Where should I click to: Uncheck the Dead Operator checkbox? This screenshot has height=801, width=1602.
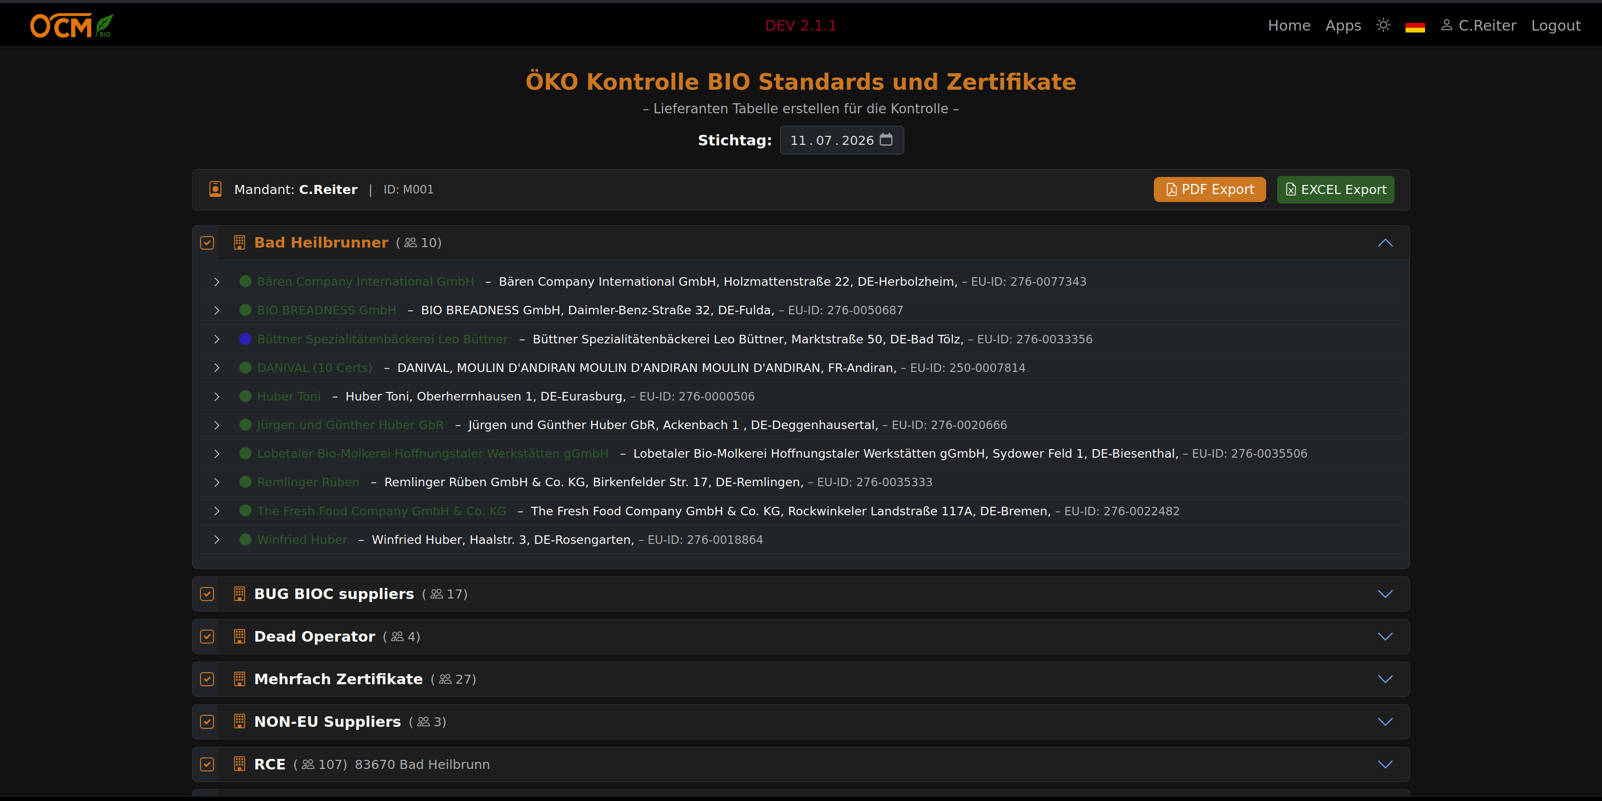[207, 636]
